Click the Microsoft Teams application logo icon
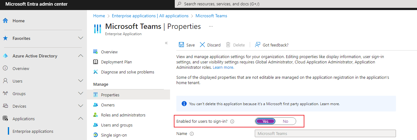This screenshot has height=140, width=417. point(98,29)
